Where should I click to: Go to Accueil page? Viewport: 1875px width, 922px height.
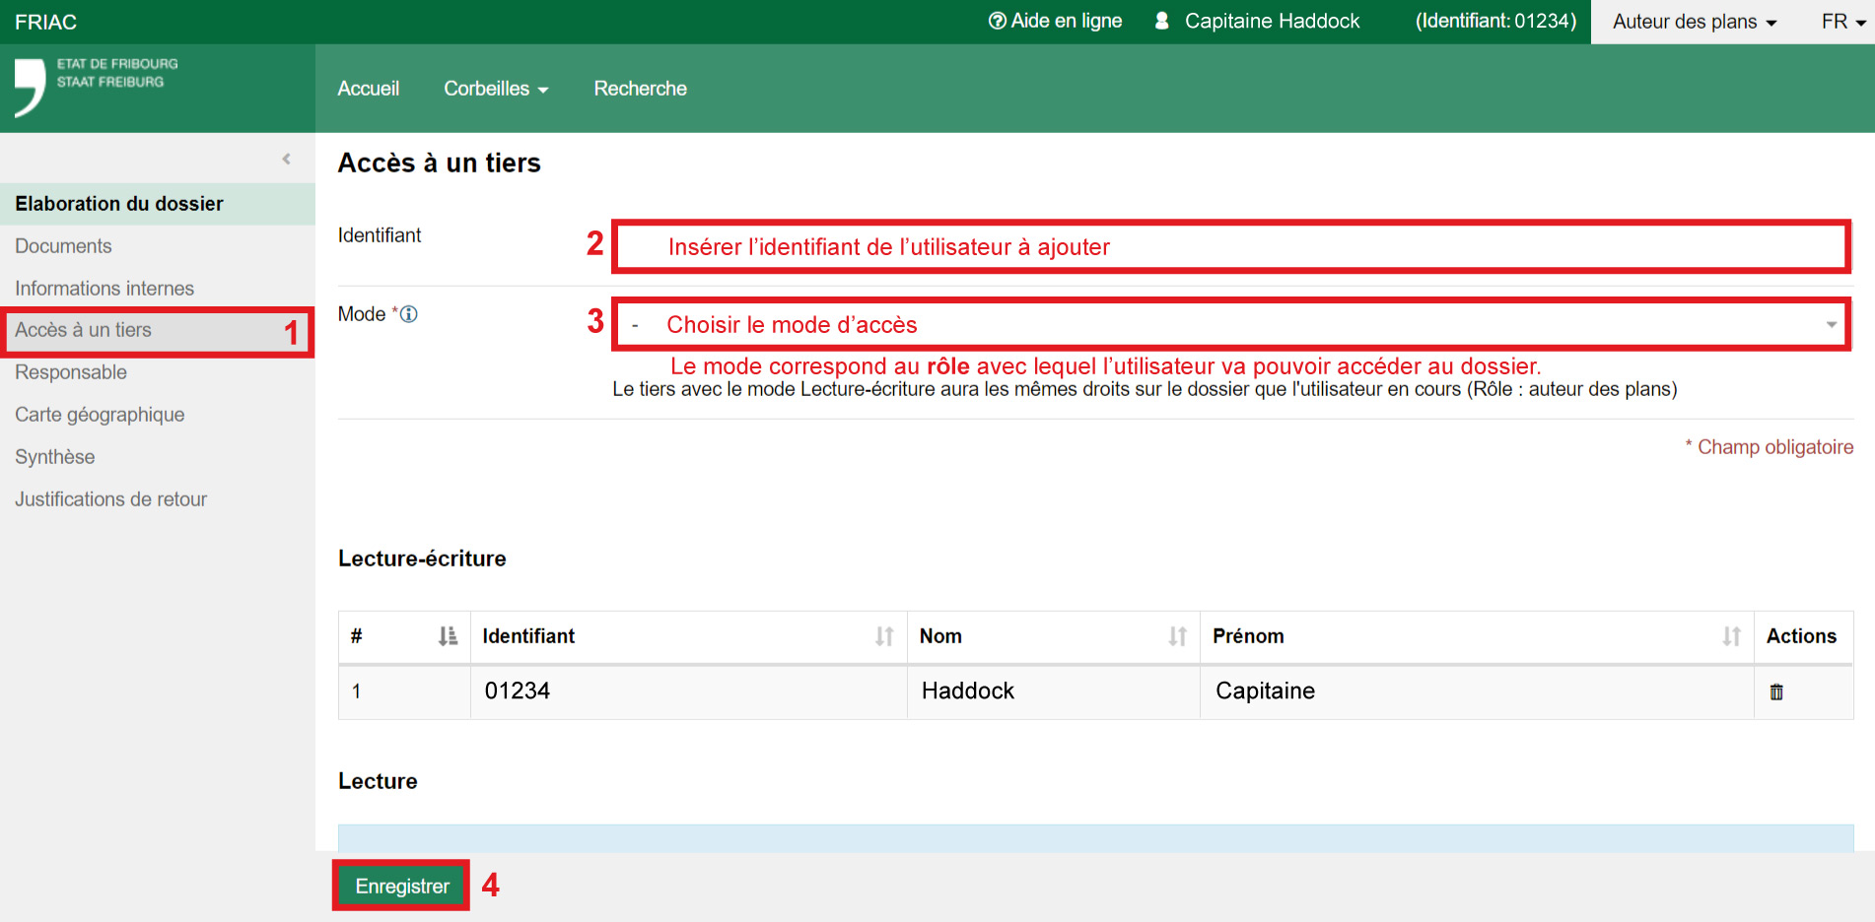(368, 89)
